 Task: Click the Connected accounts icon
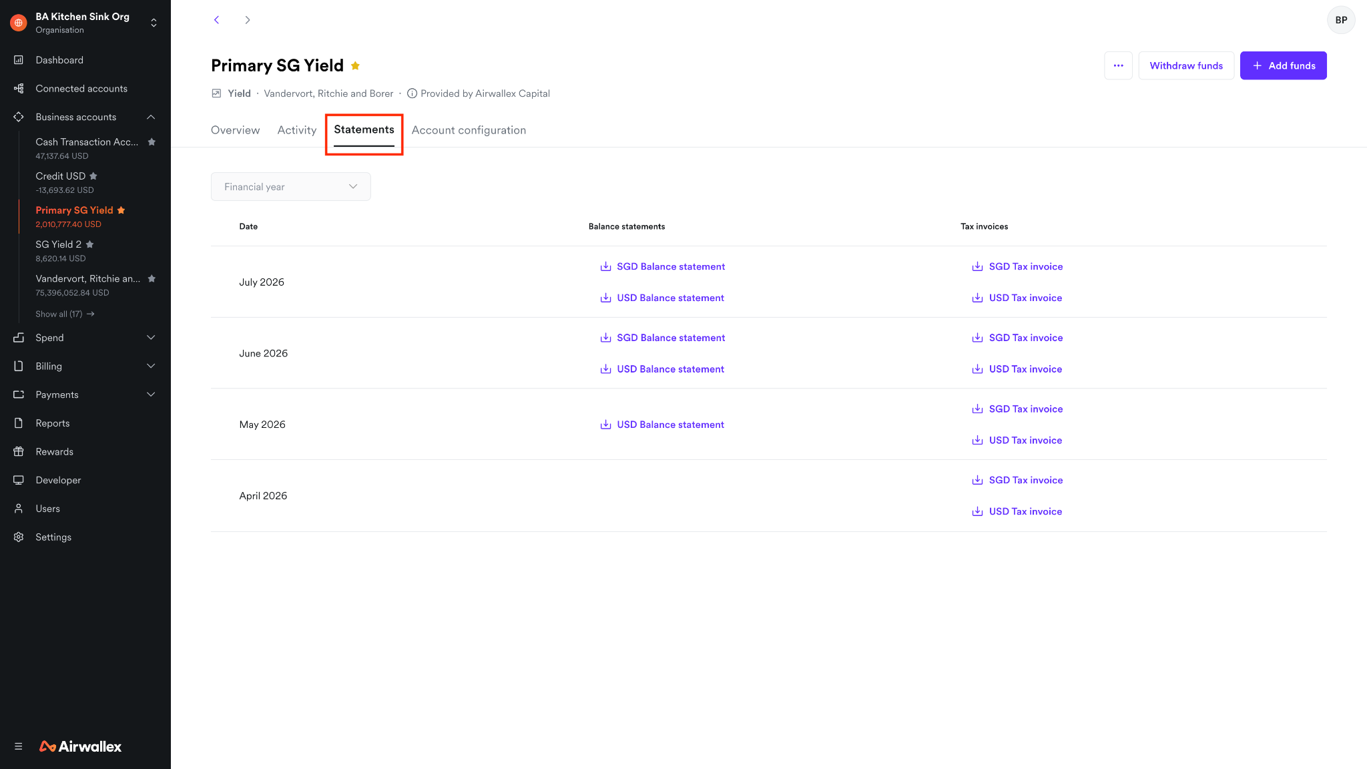19,89
